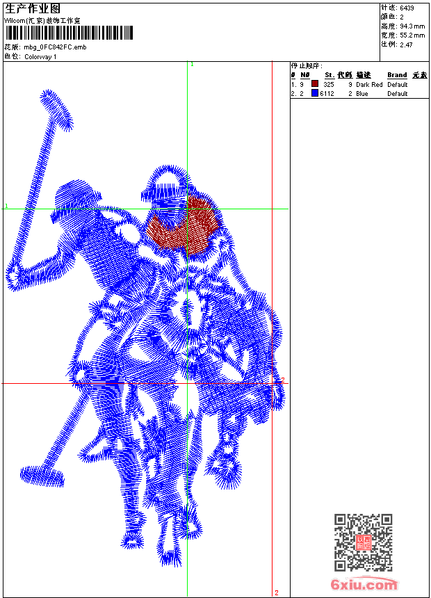Viewport: 431px width, 598px height.
Task: Select the title 生产作业图
Action: click(33, 9)
